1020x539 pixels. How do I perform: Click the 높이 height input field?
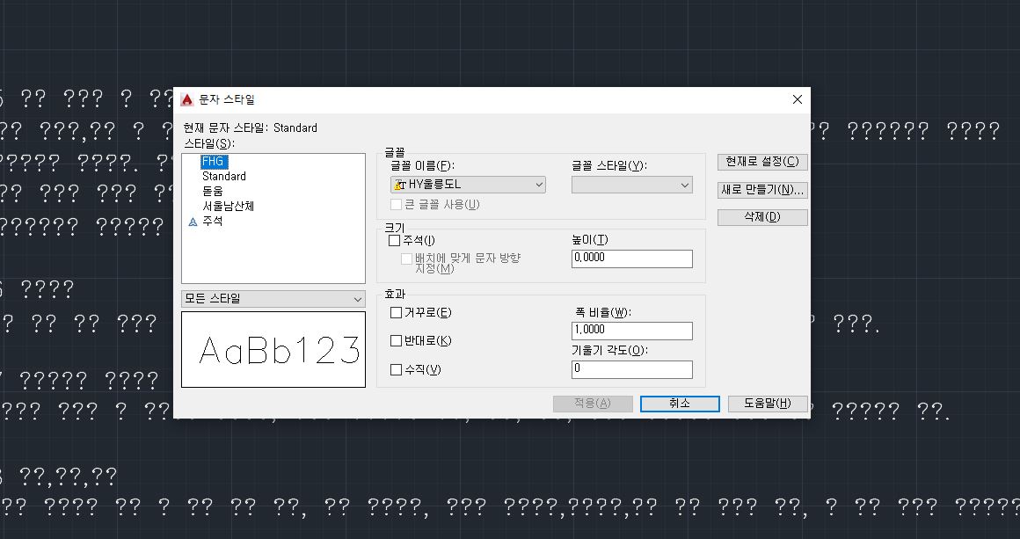[631, 258]
